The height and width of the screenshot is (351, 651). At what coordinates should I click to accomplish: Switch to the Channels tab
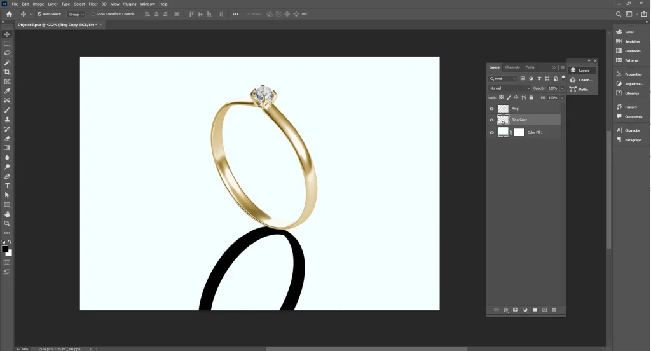tap(512, 67)
